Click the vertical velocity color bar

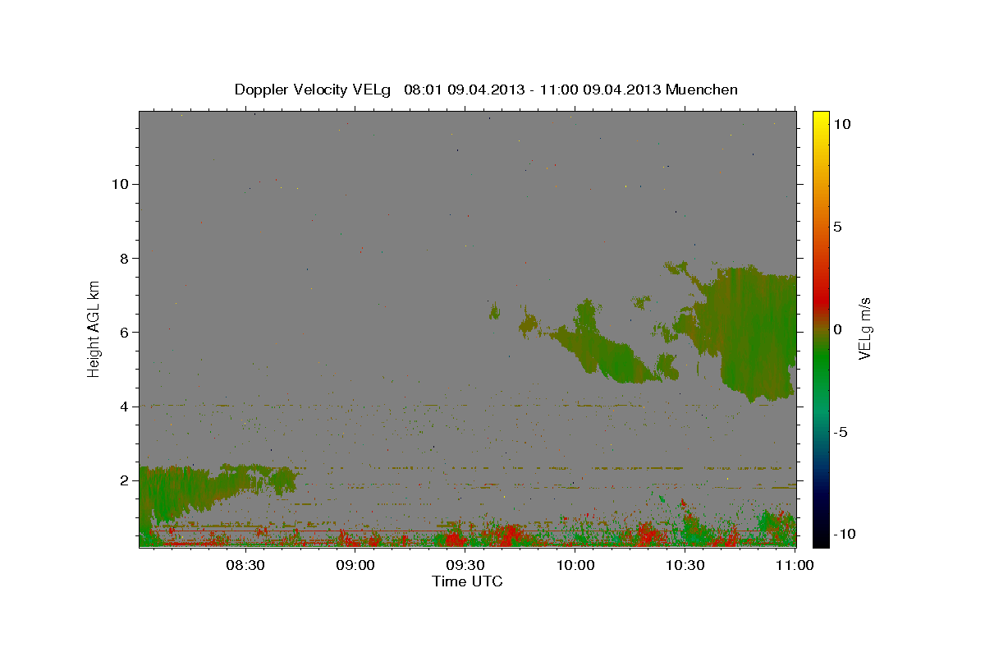coord(821,328)
